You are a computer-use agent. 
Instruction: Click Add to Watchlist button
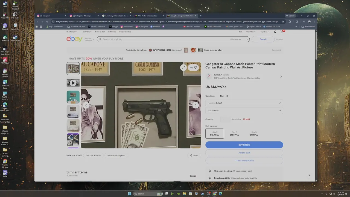(x=244, y=160)
